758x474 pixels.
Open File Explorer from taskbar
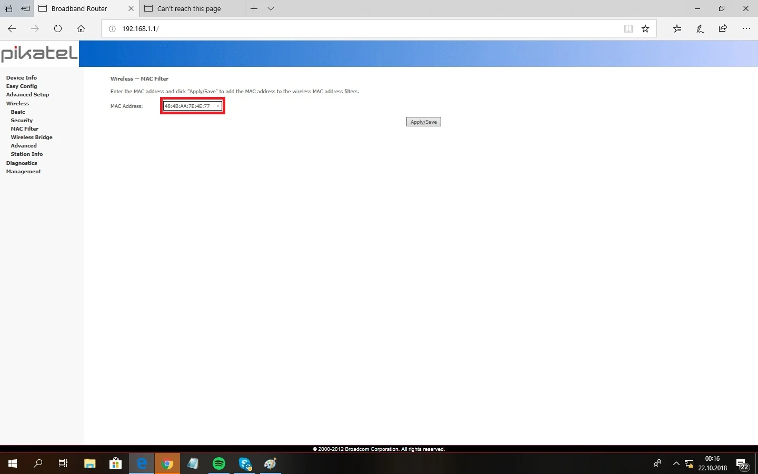(90, 463)
